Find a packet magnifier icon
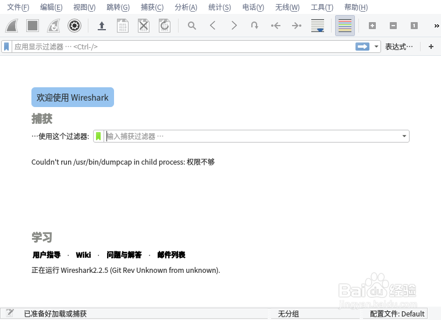This screenshot has height=320, width=441. (192, 26)
